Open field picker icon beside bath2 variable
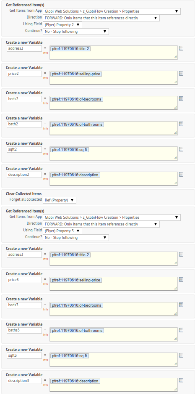Screen dimensions: 195x395 [x=181, y=124]
